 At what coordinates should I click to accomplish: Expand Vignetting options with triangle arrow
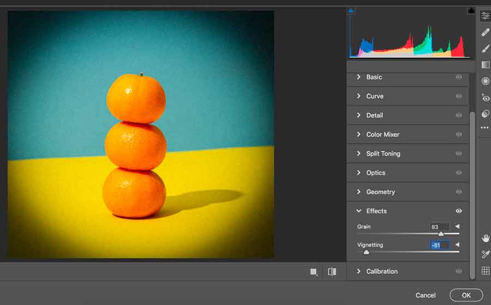click(458, 244)
